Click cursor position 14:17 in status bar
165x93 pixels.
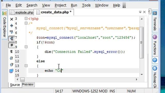59,91
